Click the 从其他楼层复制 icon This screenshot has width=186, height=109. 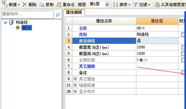[x=157, y=5]
